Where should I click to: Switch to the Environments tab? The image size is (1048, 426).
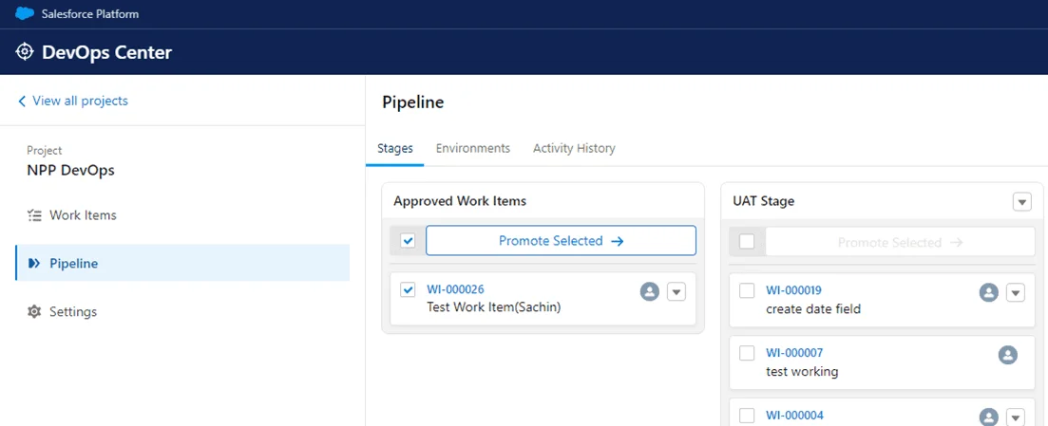[x=473, y=148]
